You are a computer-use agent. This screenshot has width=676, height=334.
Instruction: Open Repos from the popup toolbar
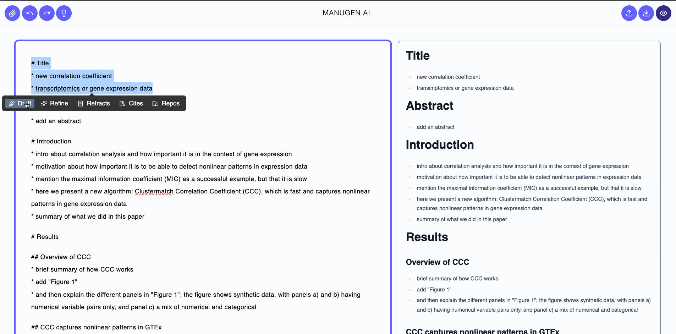(170, 103)
